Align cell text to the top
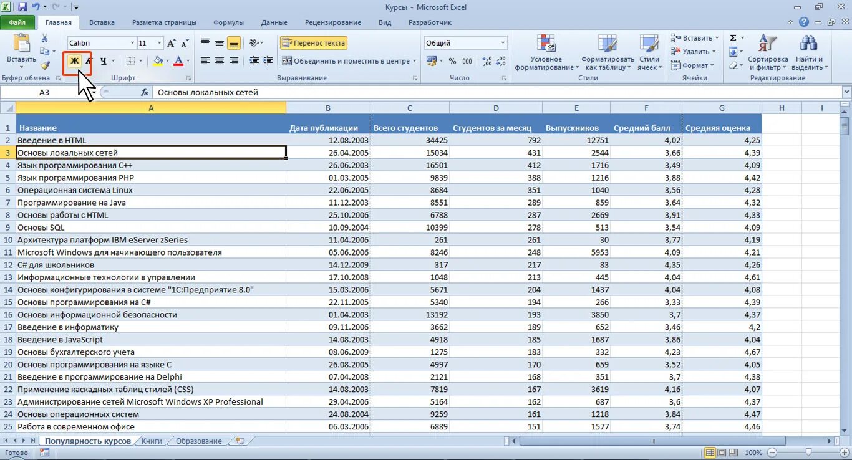 tap(205, 43)
